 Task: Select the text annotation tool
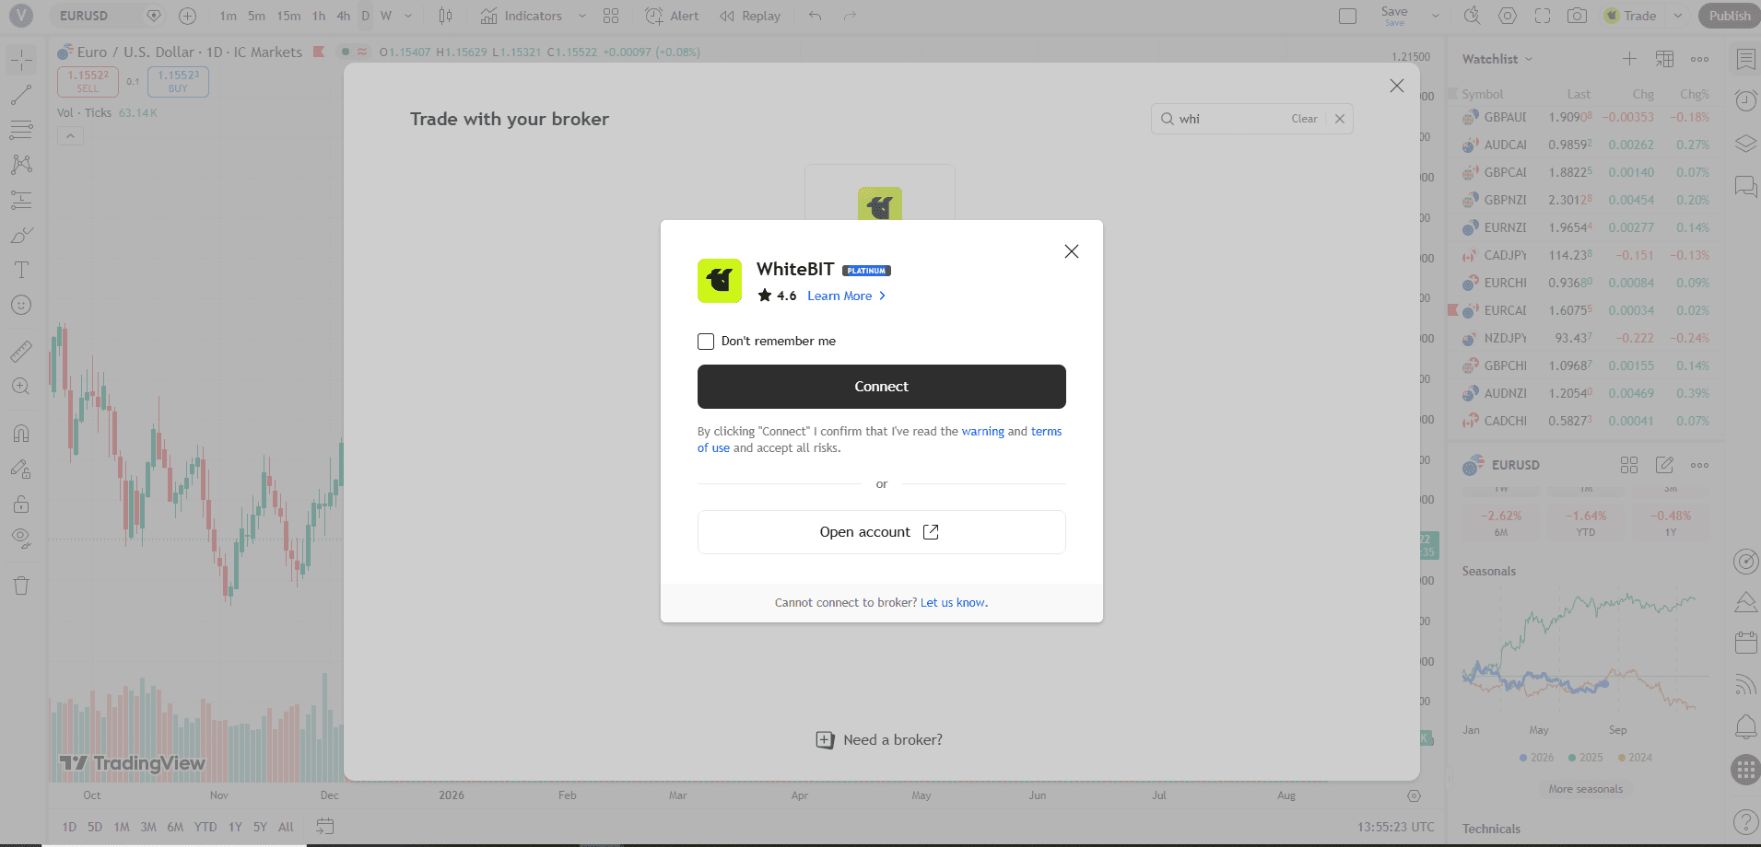pos(21,270)
